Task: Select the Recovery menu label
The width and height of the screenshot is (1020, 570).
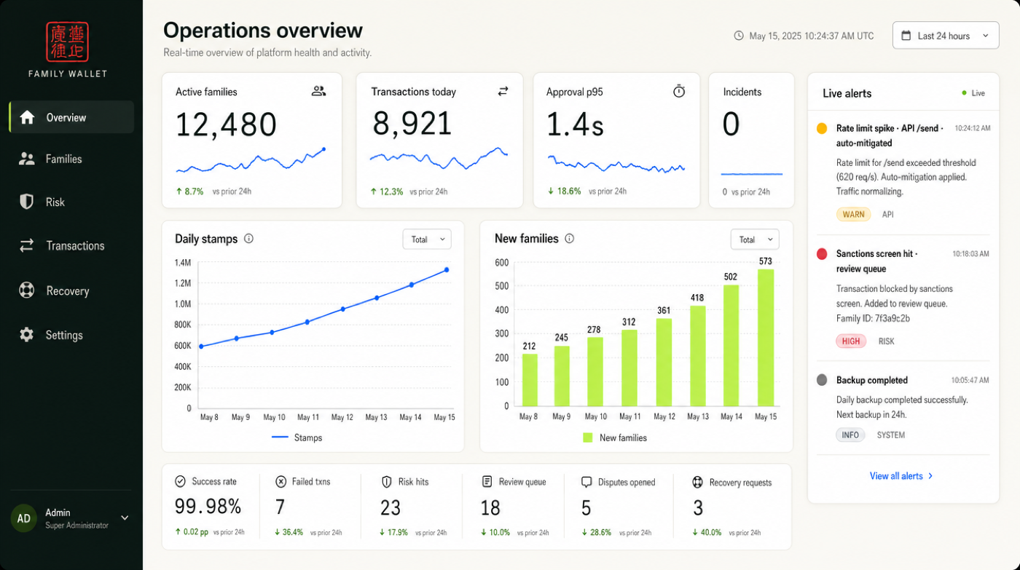Action: [67, 290]
